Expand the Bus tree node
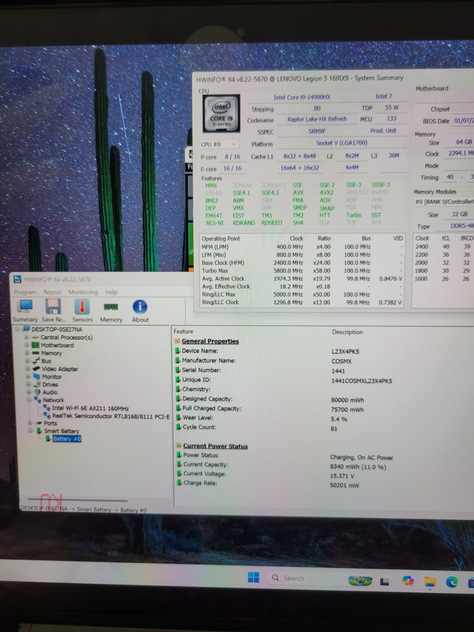474x632 pixels. click(27, 361)
